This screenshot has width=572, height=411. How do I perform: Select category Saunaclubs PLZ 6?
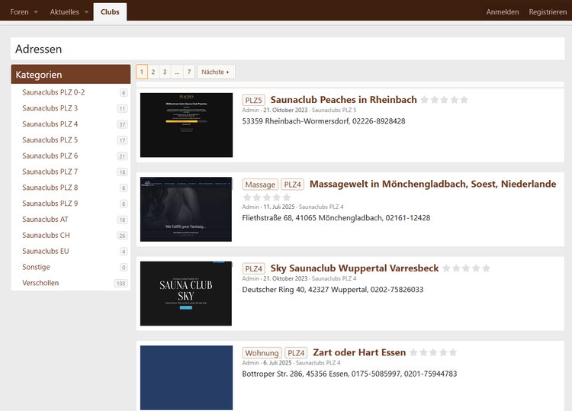point(50,156)
